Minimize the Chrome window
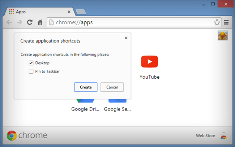 [x=203, y=4]
